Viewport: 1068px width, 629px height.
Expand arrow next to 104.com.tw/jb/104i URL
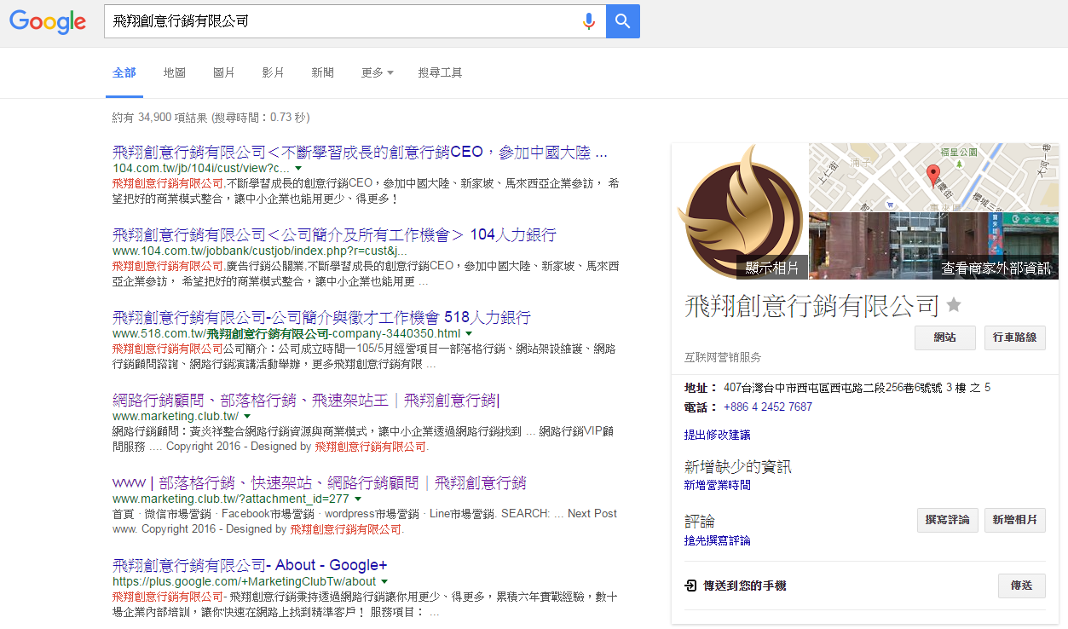(298, 170)
